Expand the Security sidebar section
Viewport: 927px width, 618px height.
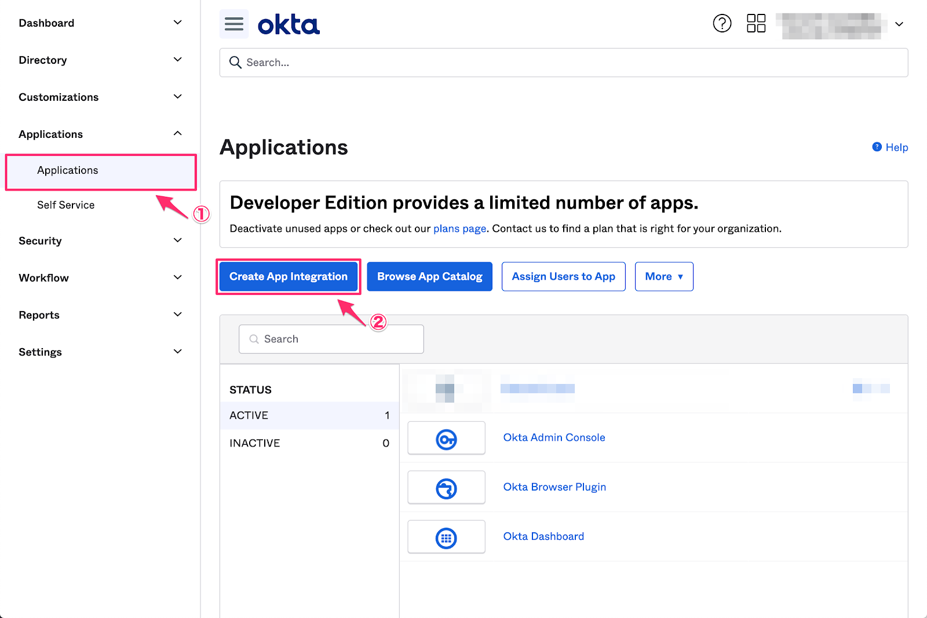point(178,240)
